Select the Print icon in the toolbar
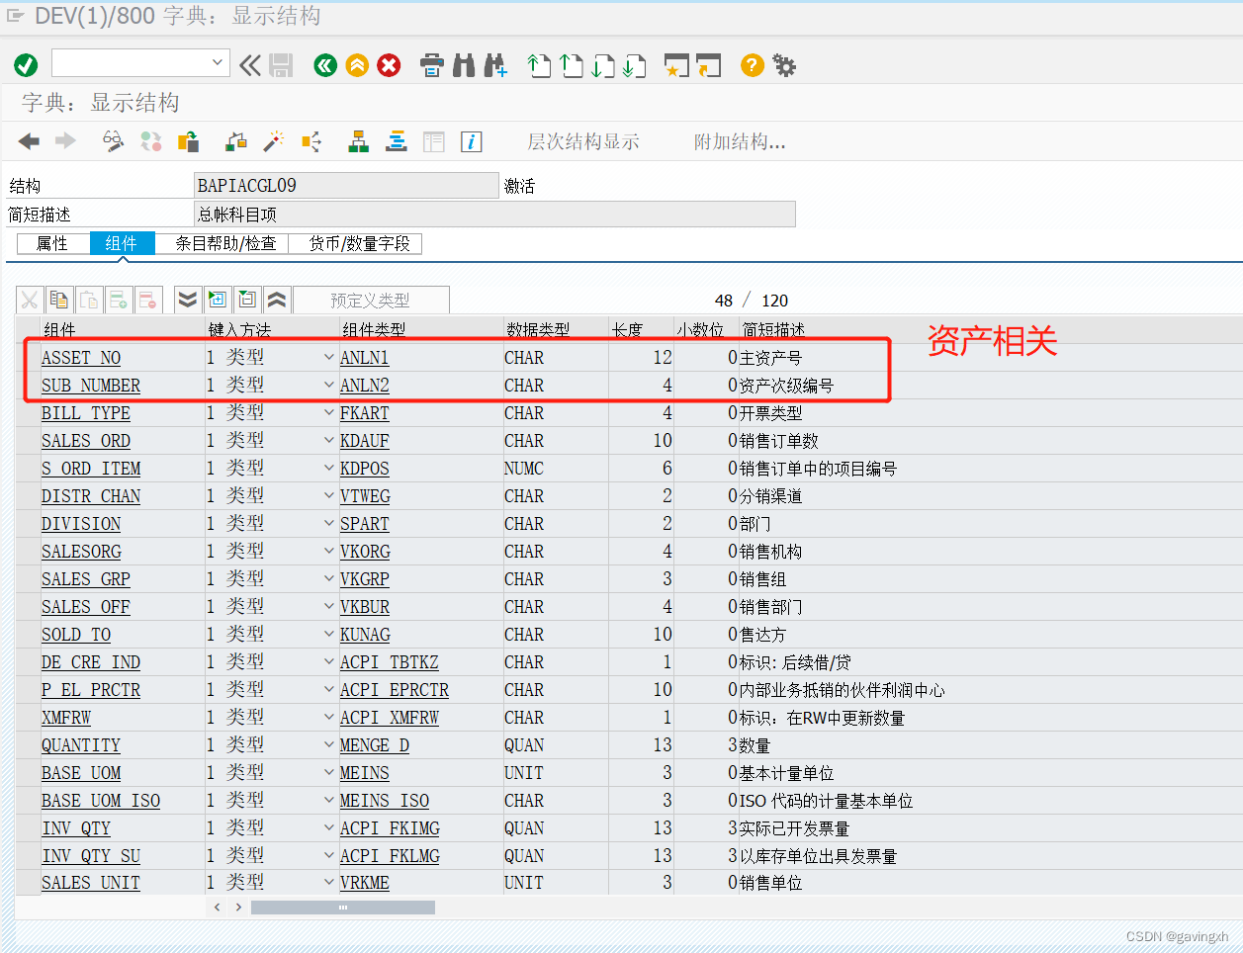Viewport: 1243px width, 953px height. point(432,65)
